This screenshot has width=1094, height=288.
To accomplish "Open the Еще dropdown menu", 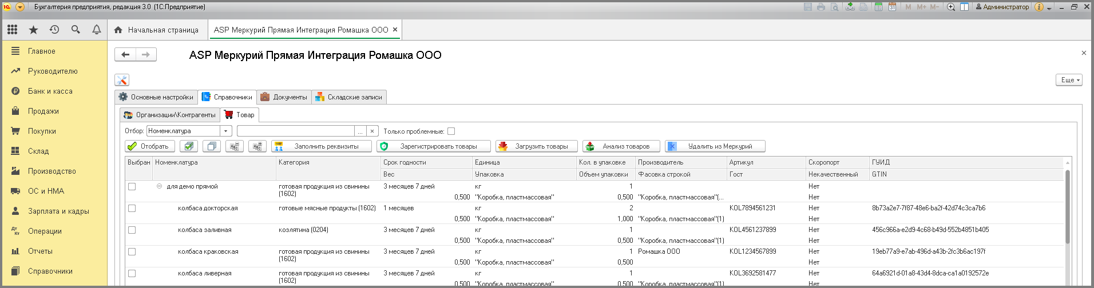I will pyautogui.click(x=1069, y=80).
